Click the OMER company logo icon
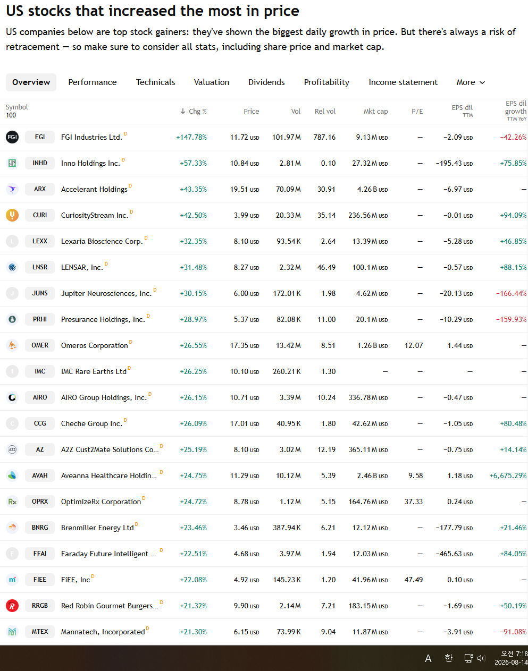 (12, 345)
